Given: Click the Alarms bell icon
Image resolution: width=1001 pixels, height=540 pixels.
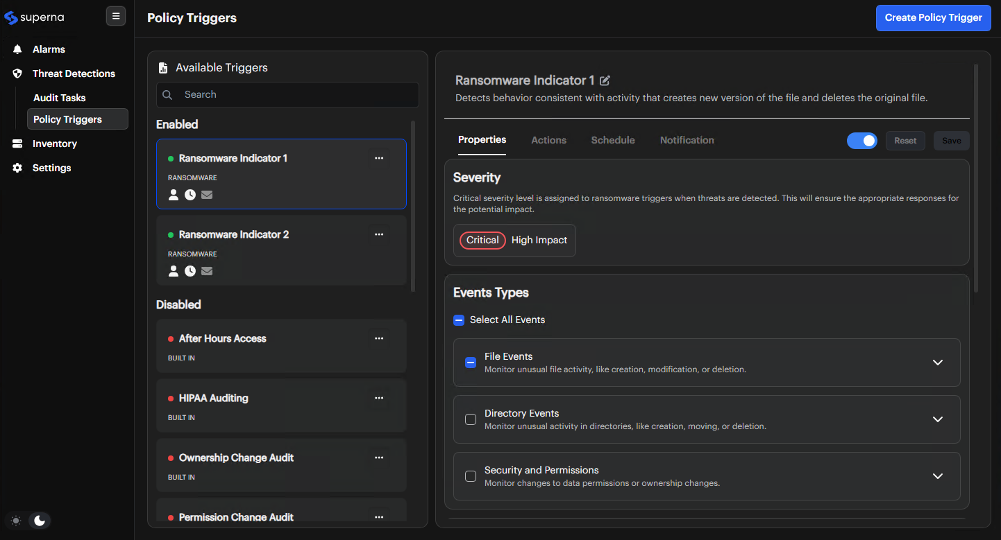Looking at the screenshot, I should [x=17, y=49].
